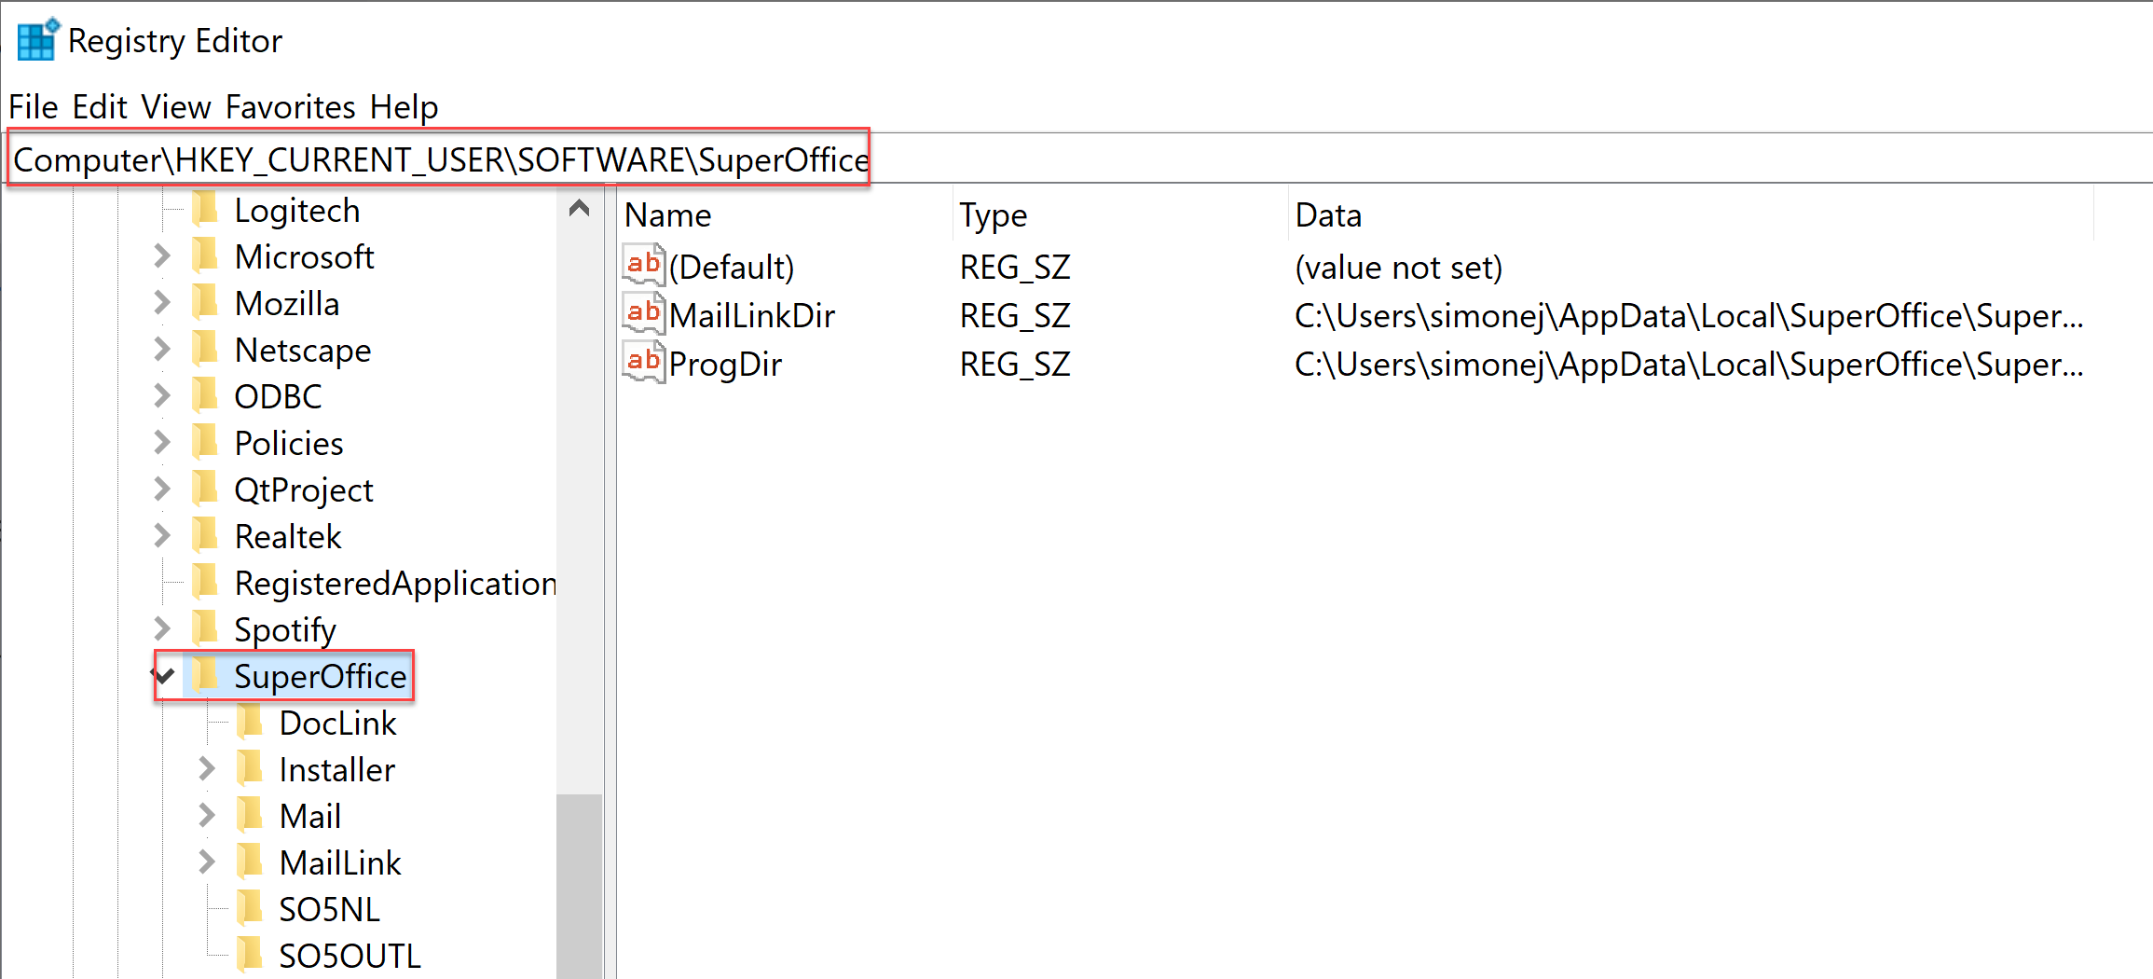The image size is (2153, 979).
Task: Select the Logitech folder icon
Action: pyautogui.click(x=205, y=210)
